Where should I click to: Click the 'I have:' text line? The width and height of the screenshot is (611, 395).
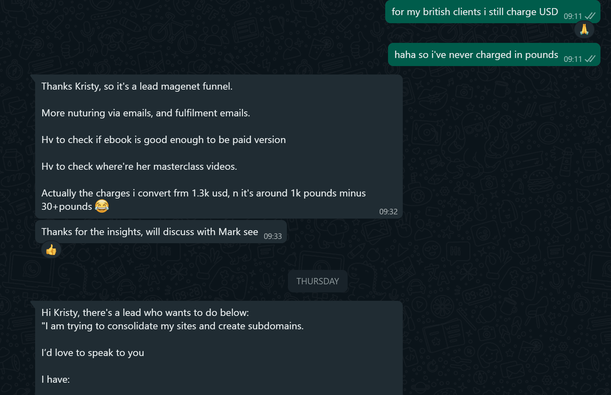[x=55, y=380]
